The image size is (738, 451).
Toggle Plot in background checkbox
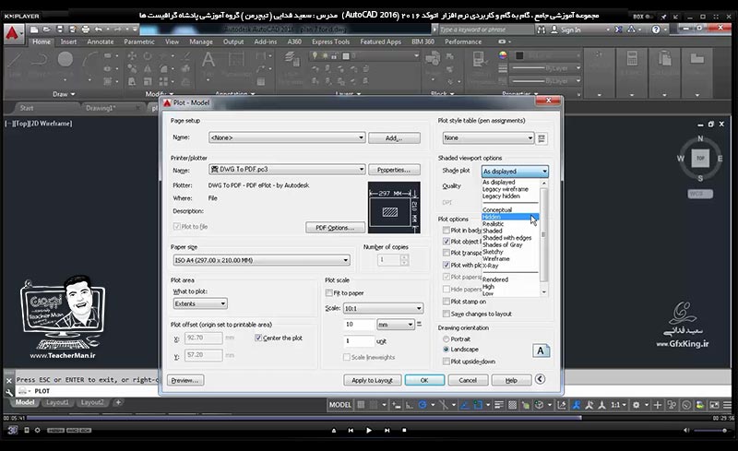(446, 231)
